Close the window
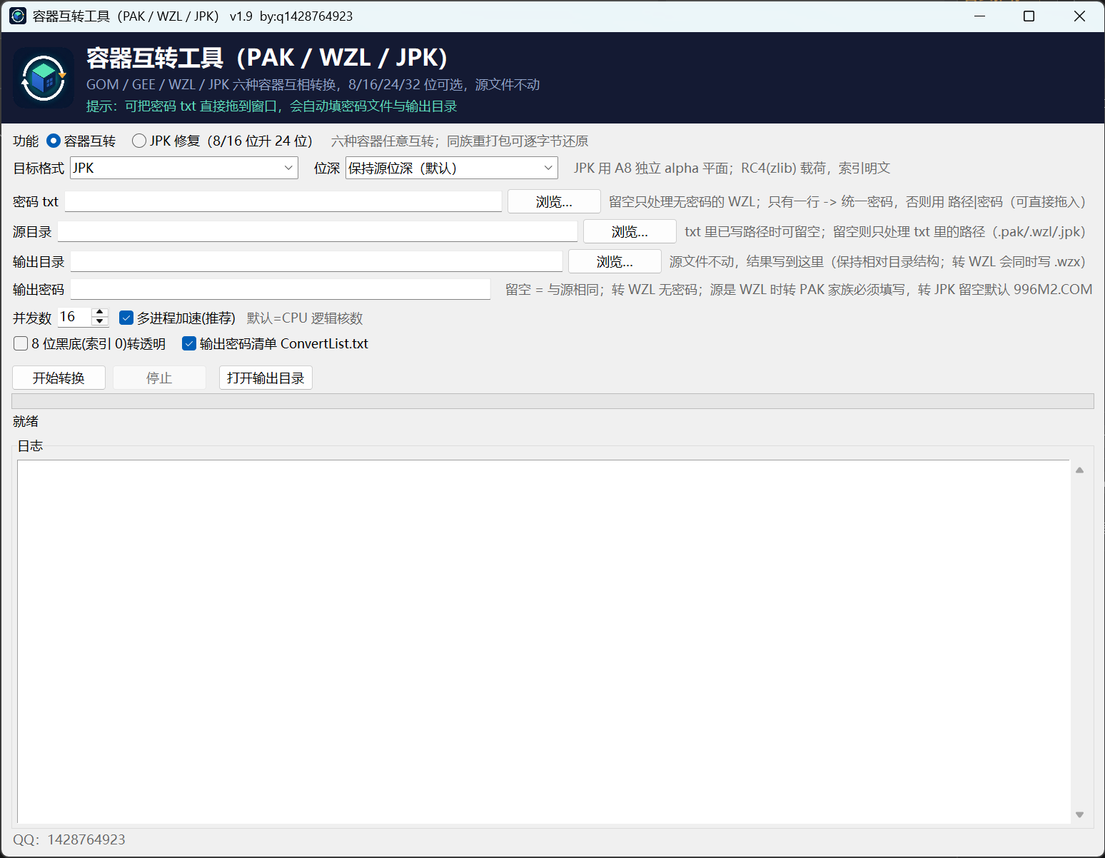Image resolution: width=1105 pixels, height=858 pixels. click(1079, 16)
